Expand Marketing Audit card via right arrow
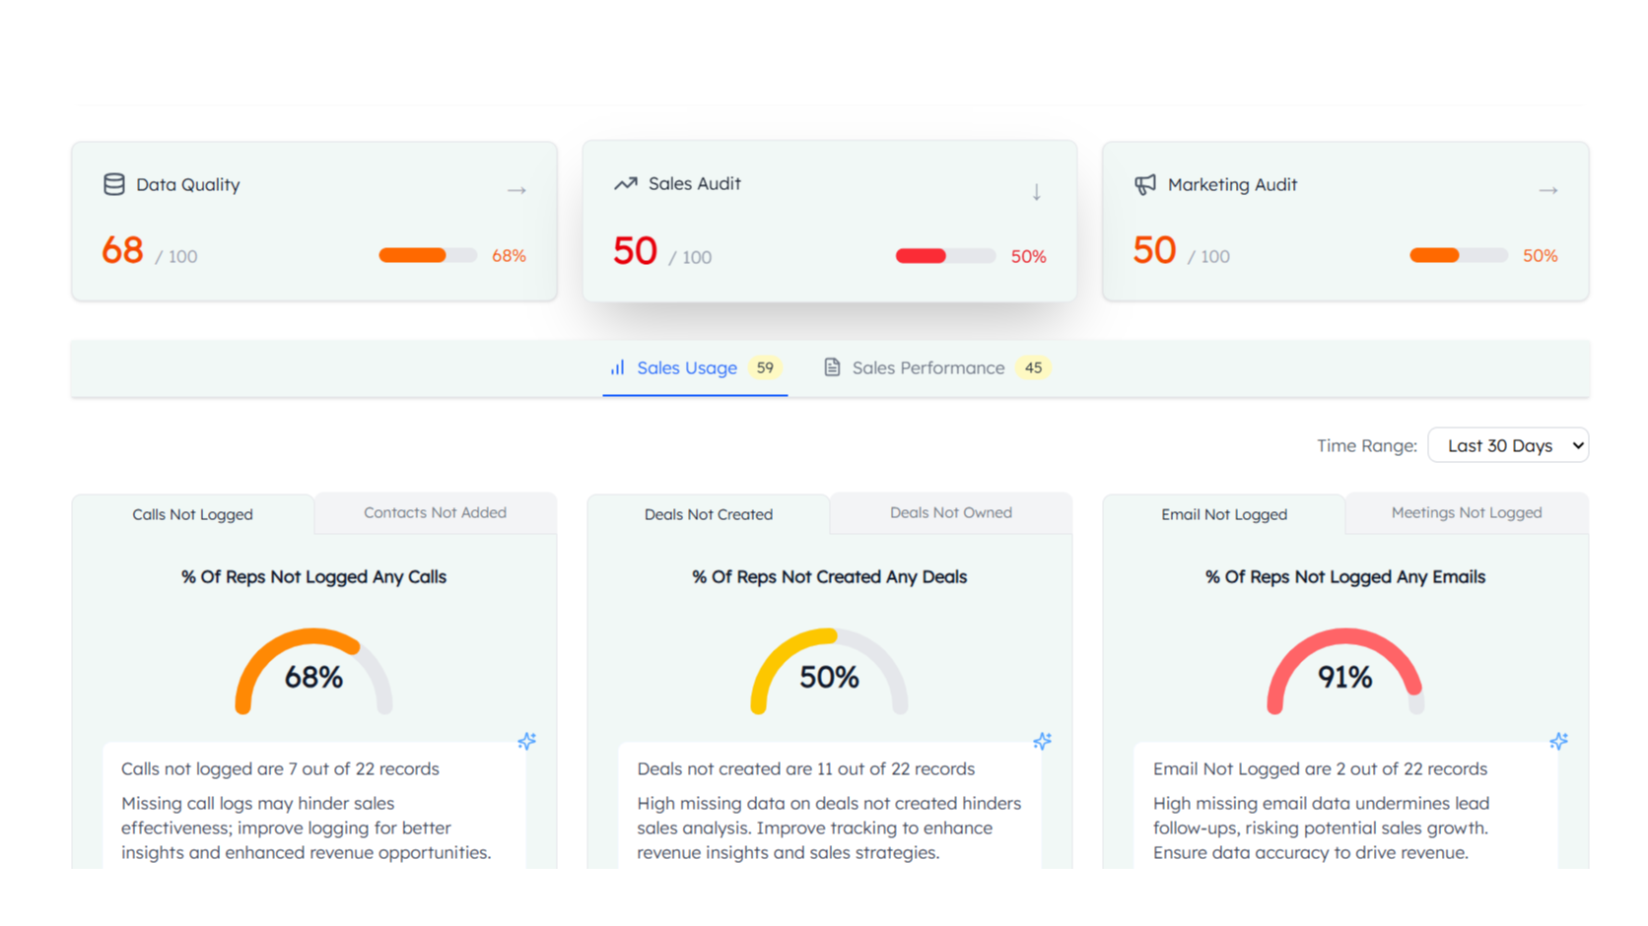 (1547, 190)
